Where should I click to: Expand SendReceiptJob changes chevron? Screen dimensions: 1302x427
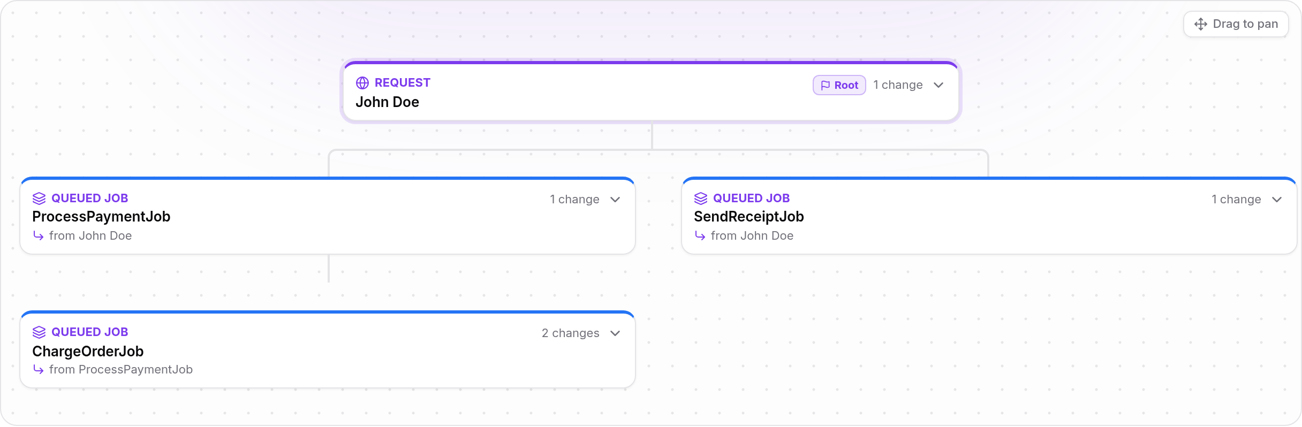click(x=1277, y=200)
